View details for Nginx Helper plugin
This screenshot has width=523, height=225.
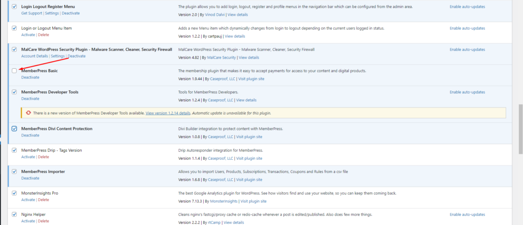click(234, 222)
